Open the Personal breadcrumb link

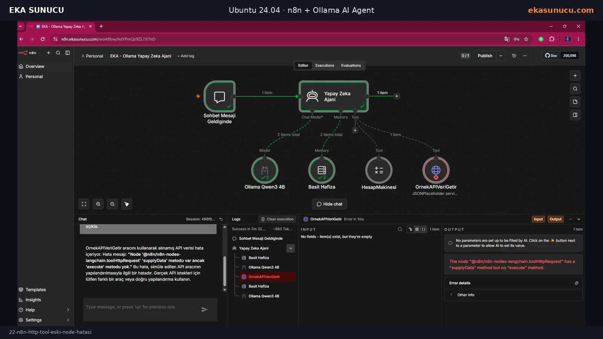coord(92,56)
